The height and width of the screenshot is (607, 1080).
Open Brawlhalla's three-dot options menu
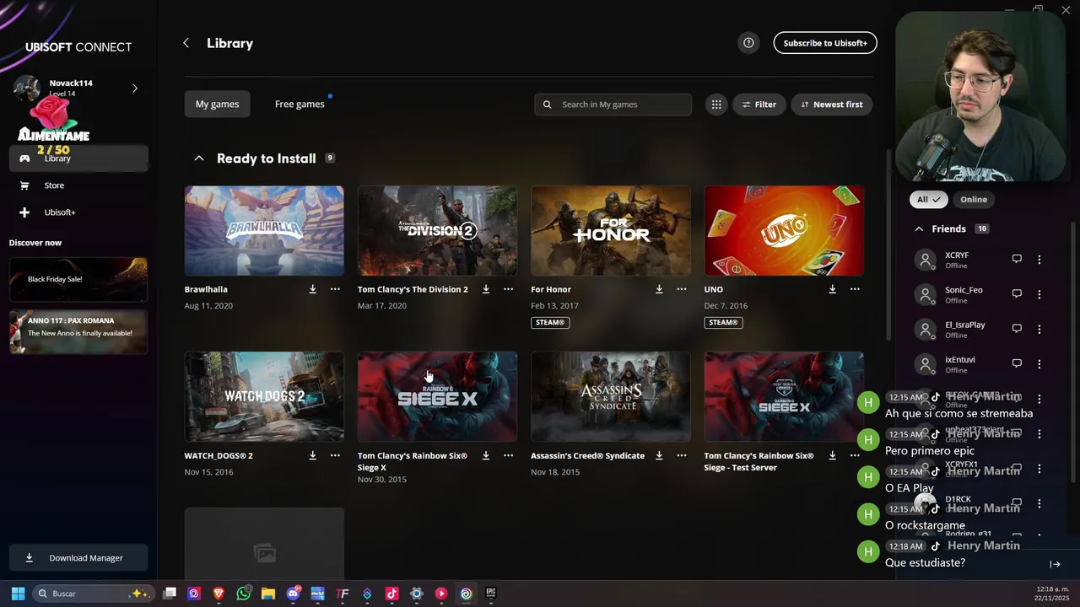[335, 289]
